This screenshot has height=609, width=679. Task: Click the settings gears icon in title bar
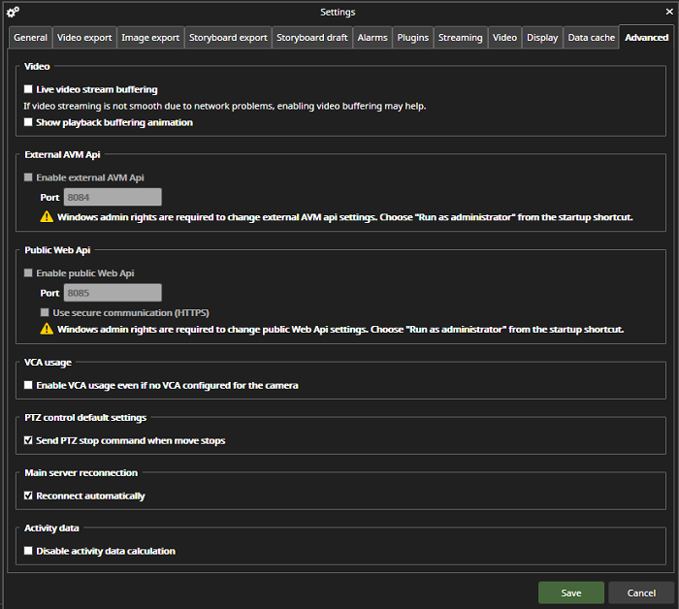(x=13, y=12)
